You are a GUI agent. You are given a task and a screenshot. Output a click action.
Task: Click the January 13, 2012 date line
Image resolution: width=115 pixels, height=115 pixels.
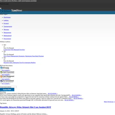pos(9,111)
